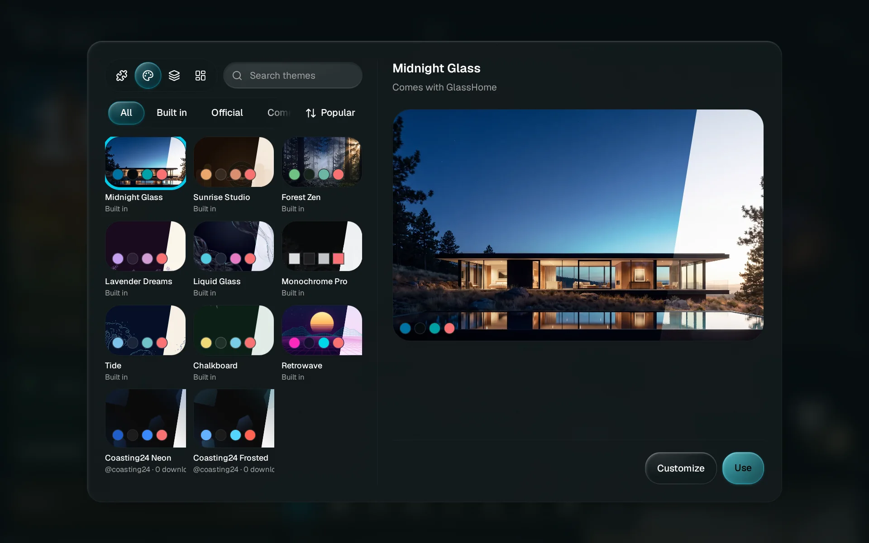Open the extensions puzzle-piece icon
Viewport: 869px width, 543px height.
pyautogui.click(x=122, y=76)
